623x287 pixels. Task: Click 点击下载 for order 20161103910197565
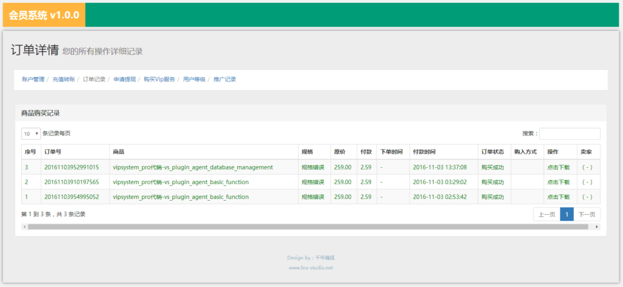tap(559, 182)
